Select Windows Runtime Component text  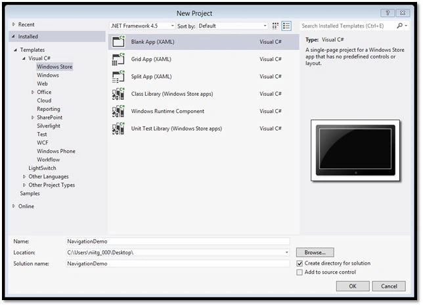(x=167, y=111)
